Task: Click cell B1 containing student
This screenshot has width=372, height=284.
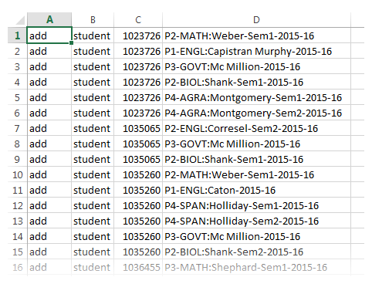Action: click(x=93, y=35)
